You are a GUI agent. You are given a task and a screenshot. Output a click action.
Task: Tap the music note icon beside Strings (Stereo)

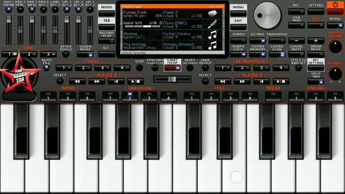click(212, 45)
